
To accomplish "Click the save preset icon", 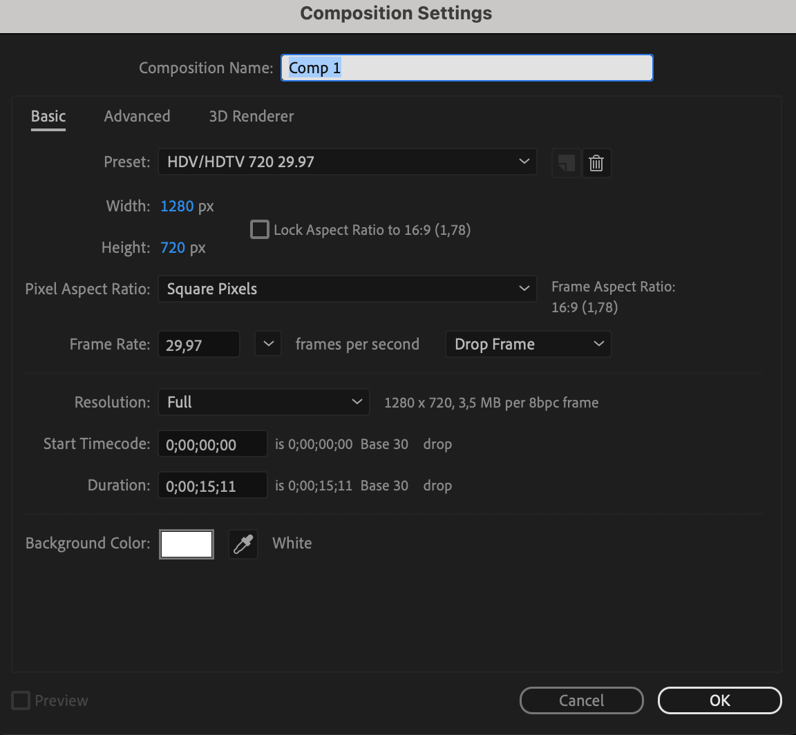I will coord(566,163).
